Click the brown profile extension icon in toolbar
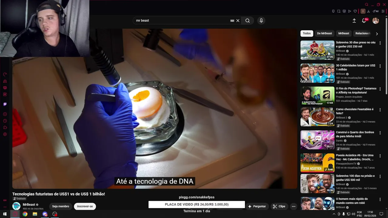Viewport: 388px width, 218px height. pos(363,11)
